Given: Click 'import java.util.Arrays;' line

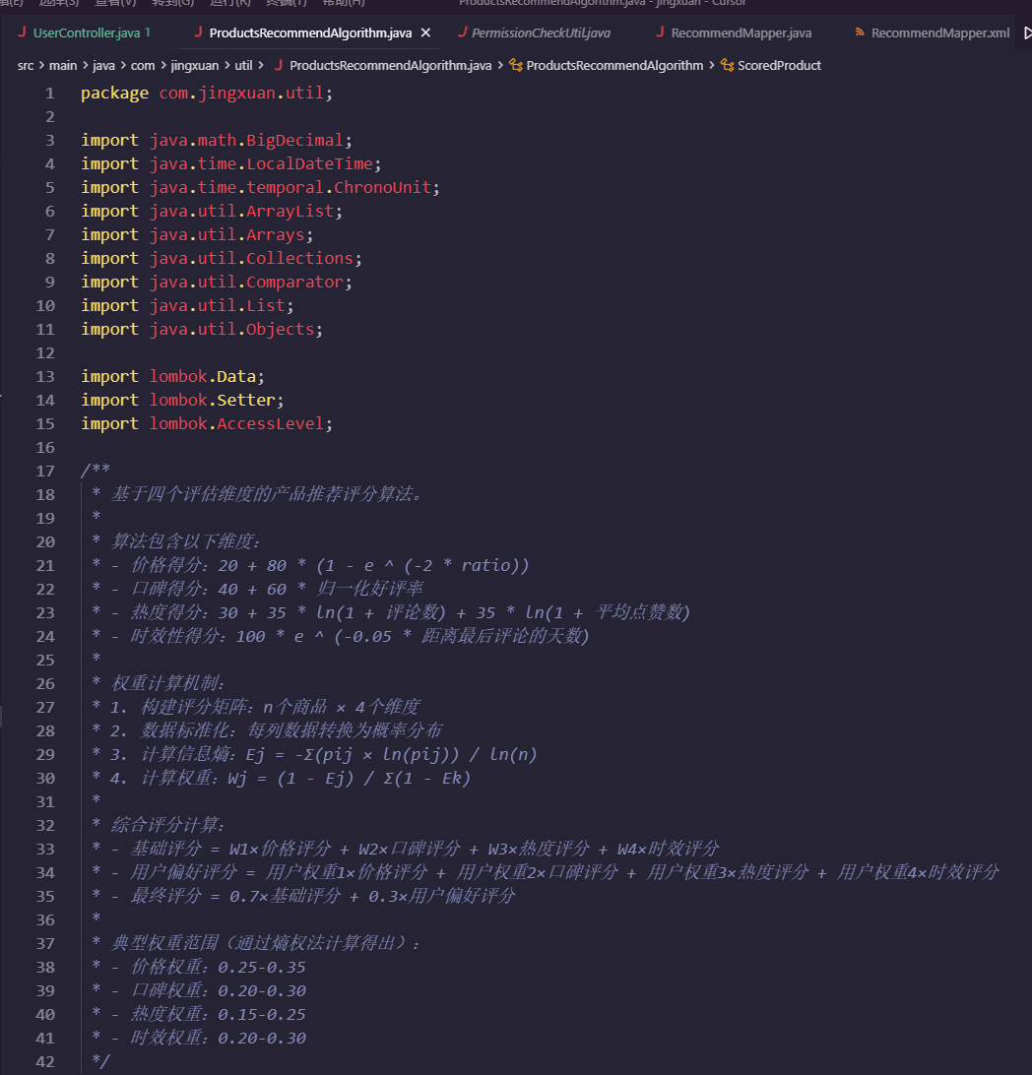Looking at the screenshot, I should tap(197, 234).
